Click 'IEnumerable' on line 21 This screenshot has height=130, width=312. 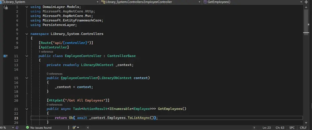(x=120, y=109)
